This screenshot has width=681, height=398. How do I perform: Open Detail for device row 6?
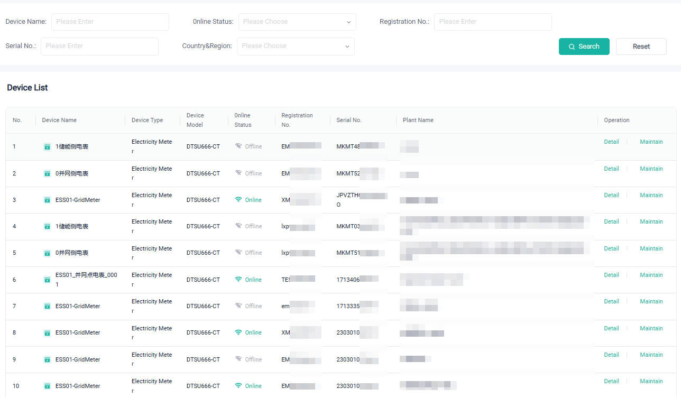click(611, 275)
